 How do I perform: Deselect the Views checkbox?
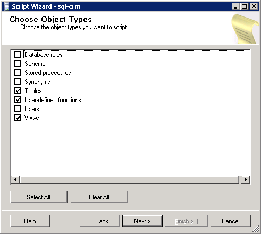[18, 118]
